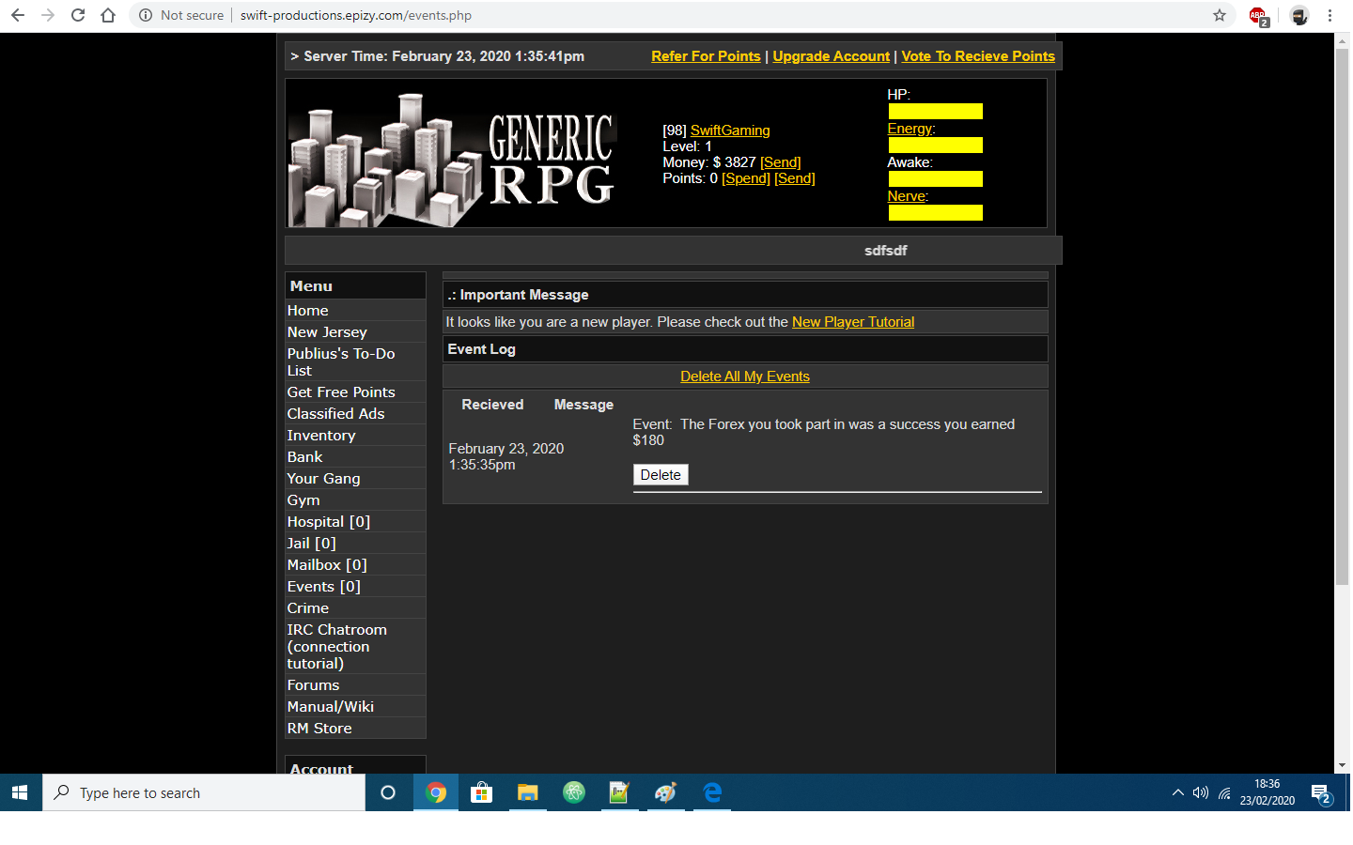Delete the Forex event message
1353x845 pixels.
[x=661, y=475]
